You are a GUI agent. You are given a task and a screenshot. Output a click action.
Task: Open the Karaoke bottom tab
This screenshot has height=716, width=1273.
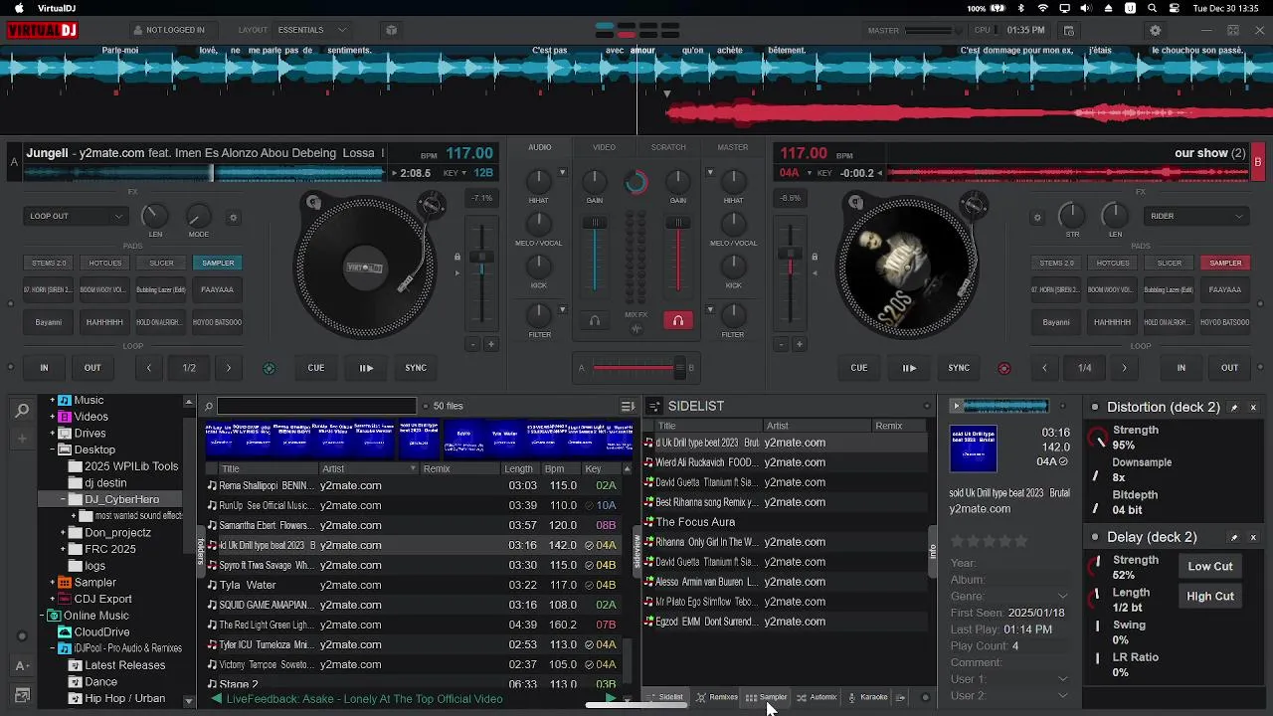click(867, 697)
